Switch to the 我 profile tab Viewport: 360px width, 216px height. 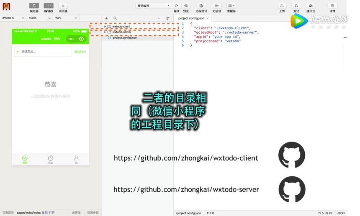pos(76,160)
